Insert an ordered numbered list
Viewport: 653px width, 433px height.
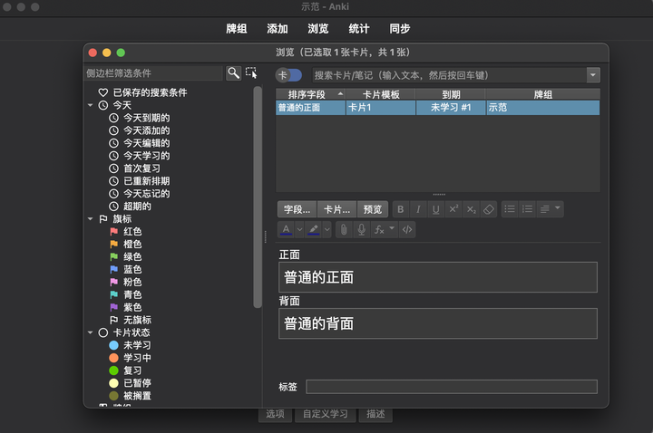(x=527, y=209)
